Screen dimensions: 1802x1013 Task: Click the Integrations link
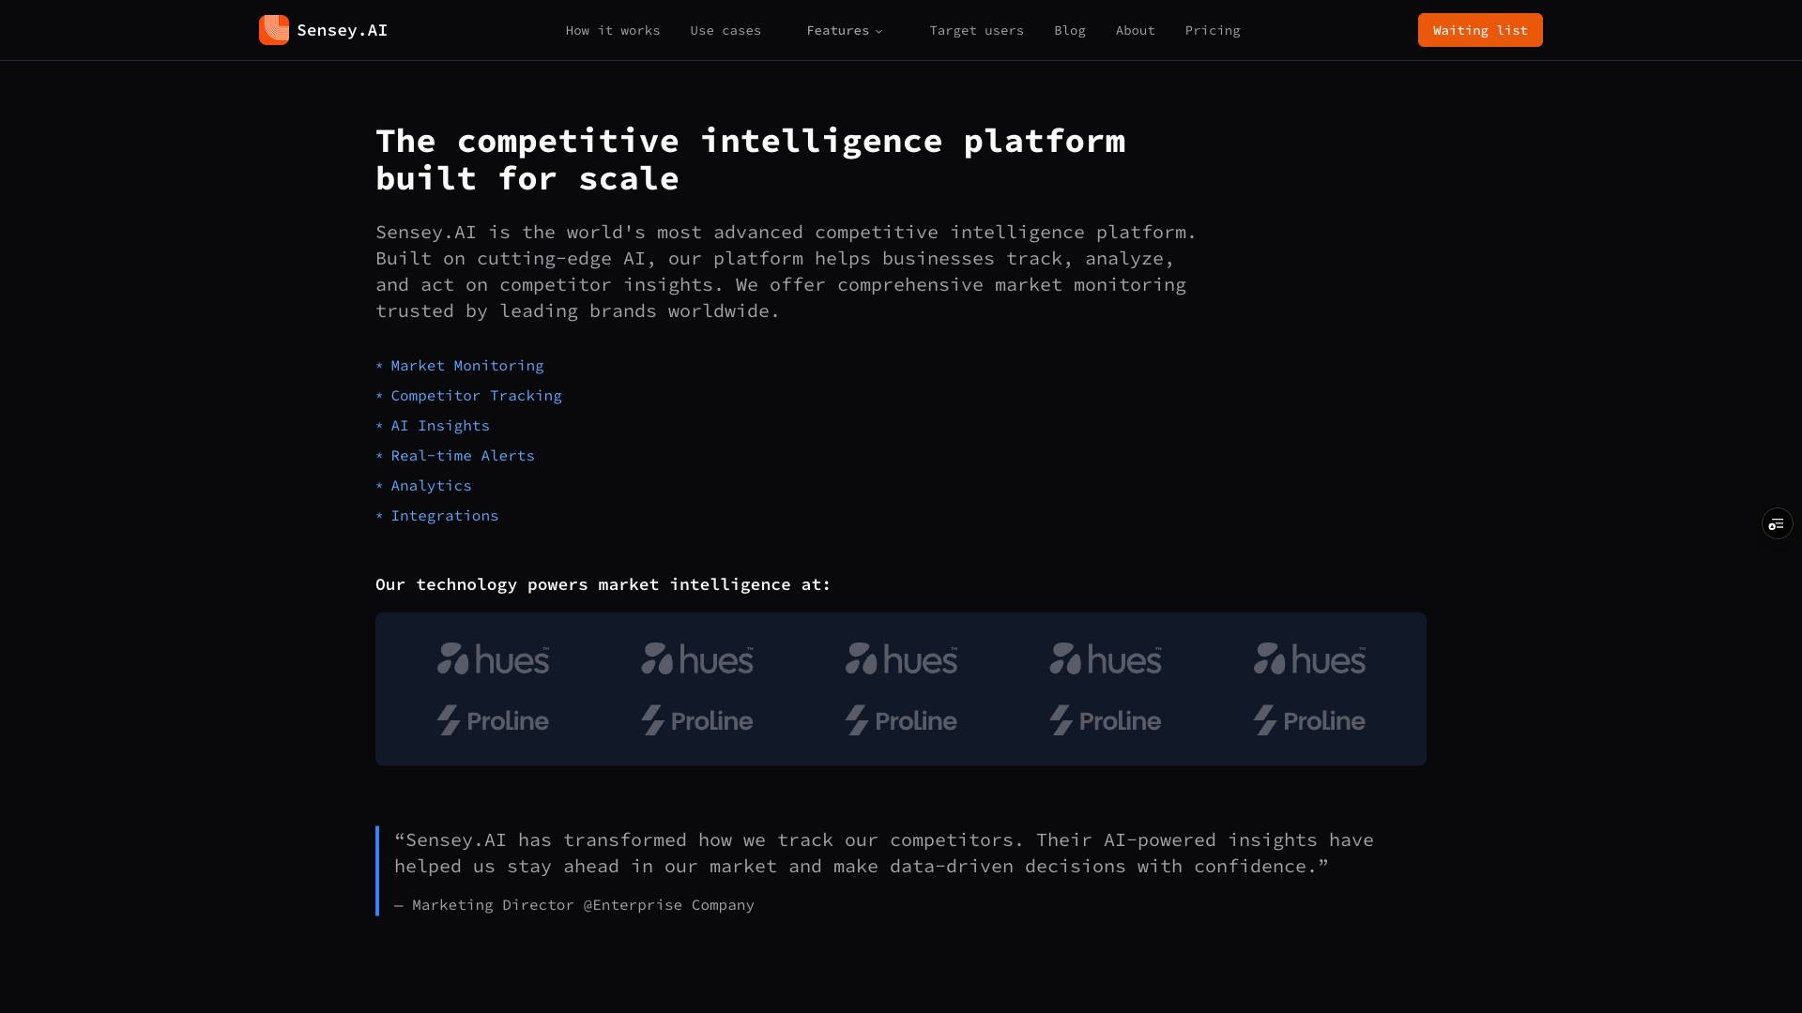point(444,516)
